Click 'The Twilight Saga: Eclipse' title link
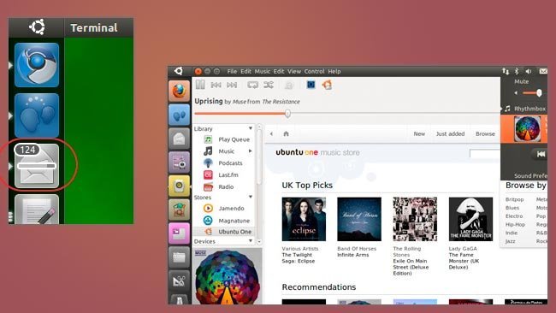The image size is (556, 313). 299,257
